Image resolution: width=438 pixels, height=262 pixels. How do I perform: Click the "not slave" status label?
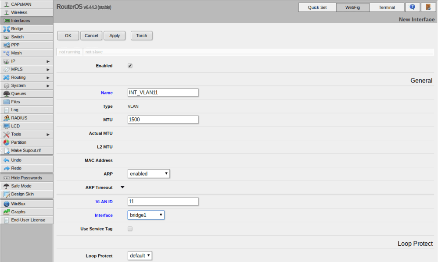pos(94,52)
